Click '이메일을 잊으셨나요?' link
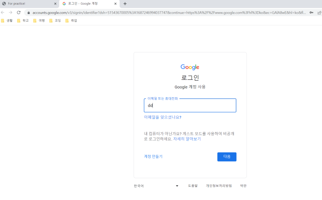 pyautogui.click(x=162, y=117)
